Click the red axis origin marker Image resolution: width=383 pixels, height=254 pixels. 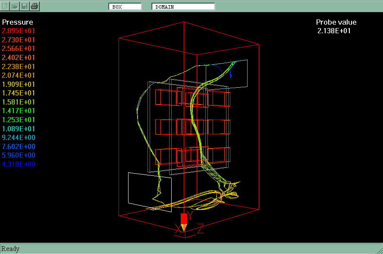pos(184,219)
